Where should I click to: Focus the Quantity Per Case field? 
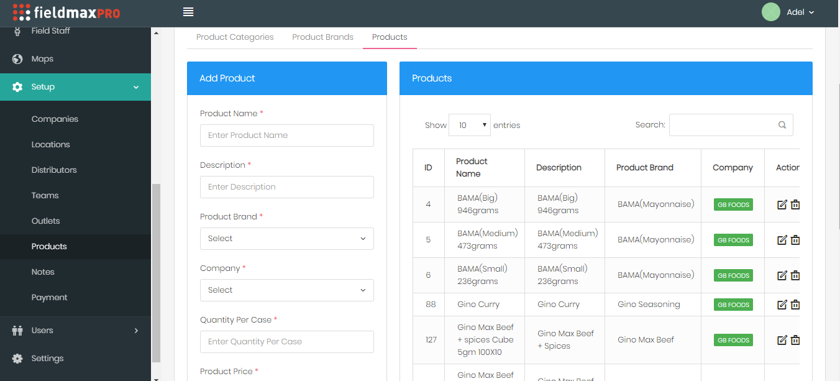tap(287, 342)
